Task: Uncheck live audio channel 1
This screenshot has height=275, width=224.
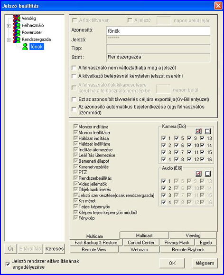Action: pos(164,181)
